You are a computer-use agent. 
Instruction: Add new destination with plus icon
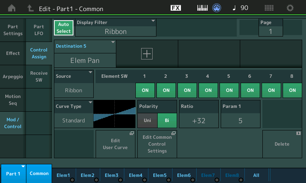(147, 54)
